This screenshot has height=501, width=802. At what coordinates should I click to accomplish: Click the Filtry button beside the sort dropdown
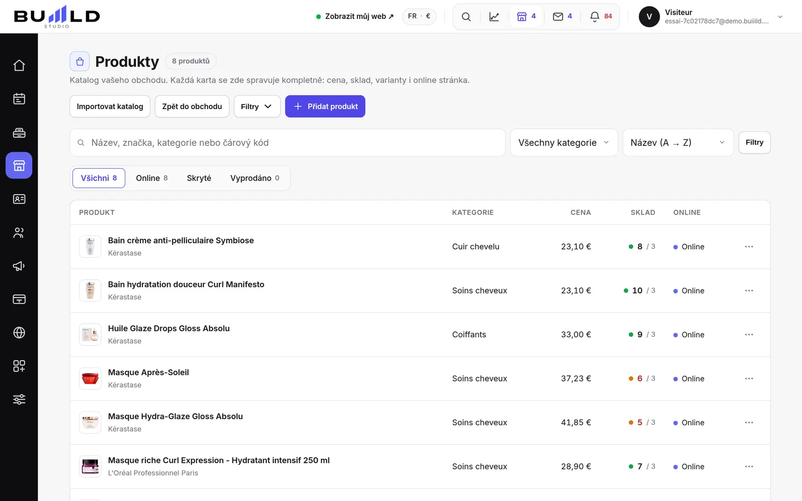[755, 143]
